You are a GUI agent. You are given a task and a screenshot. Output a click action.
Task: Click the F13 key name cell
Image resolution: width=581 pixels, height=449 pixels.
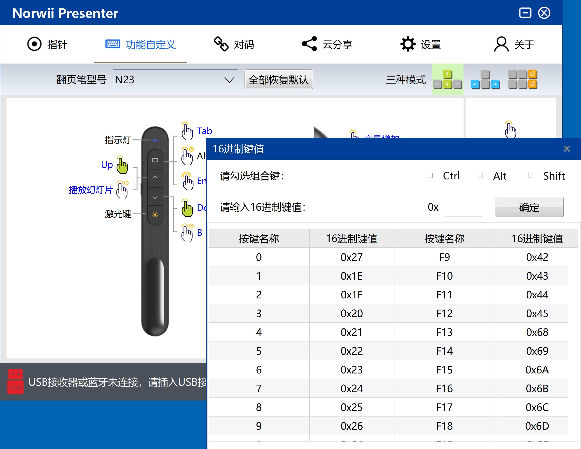click(x=445, y=332)
